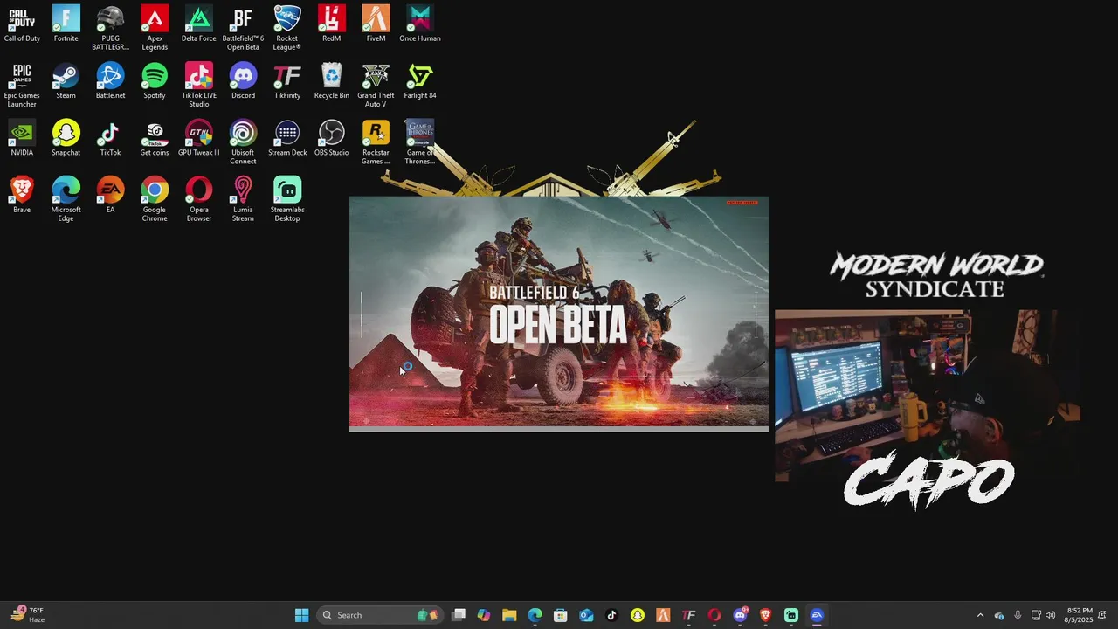The image size is (1118, 629).
Task: Click the microphone icon in the system tray
Action: coord(1018,615)
